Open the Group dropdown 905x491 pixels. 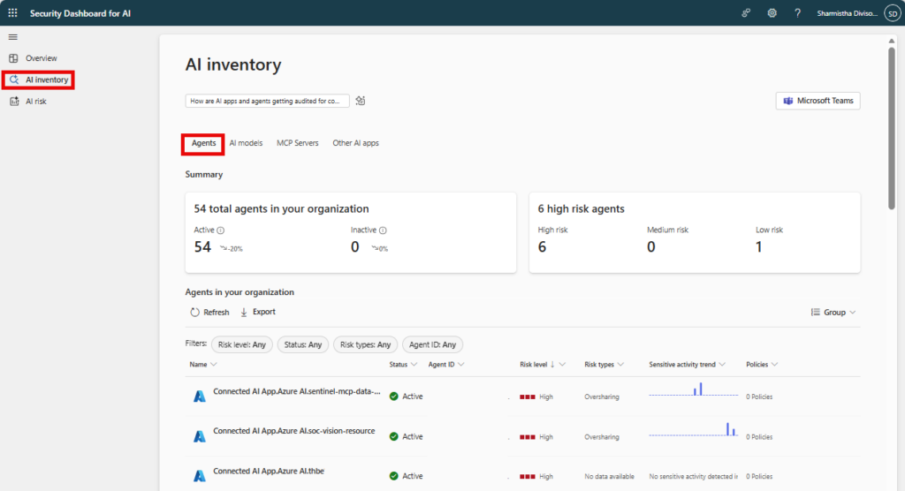coord(833,312)
